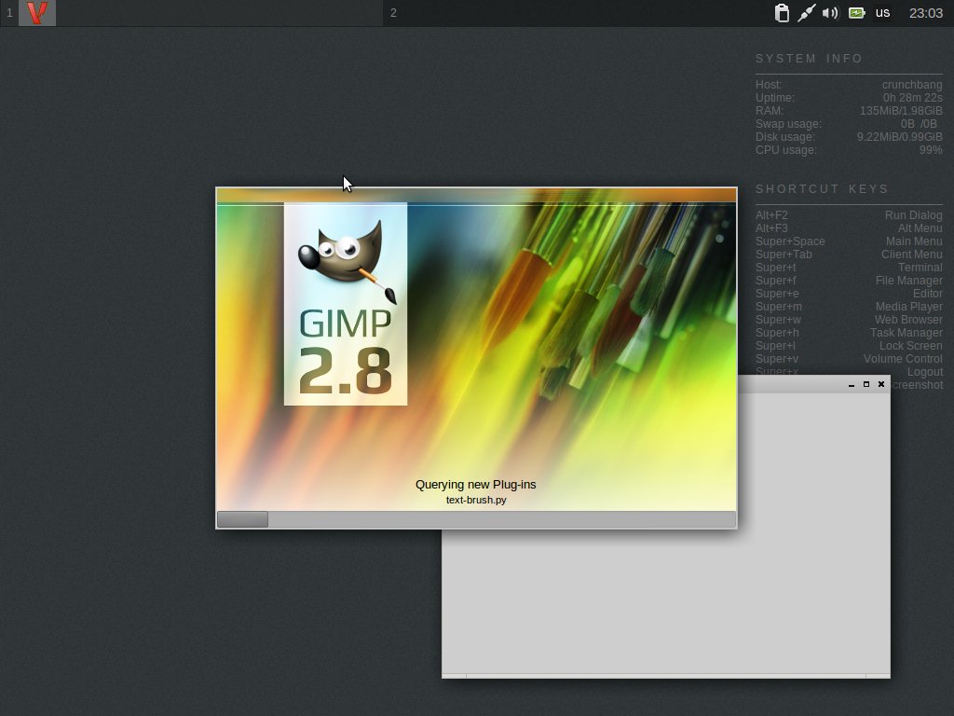Click the 'Super+w' key label

click(x=778, y=320)
